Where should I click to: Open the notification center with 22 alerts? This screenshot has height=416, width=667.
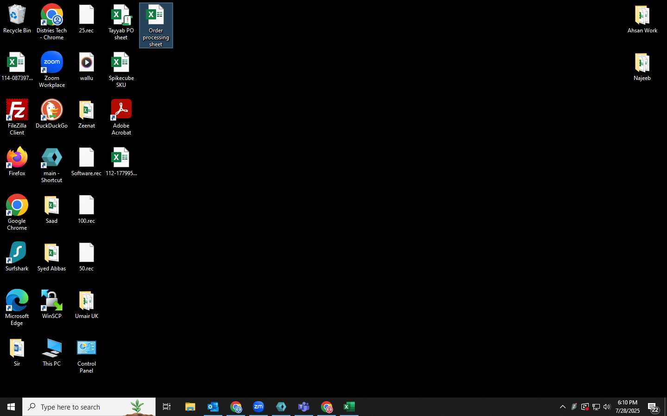pyautogui.click(x=654, y=407)
